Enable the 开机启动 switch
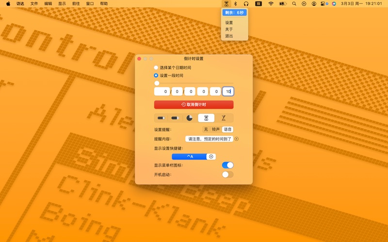 [227, 174]
